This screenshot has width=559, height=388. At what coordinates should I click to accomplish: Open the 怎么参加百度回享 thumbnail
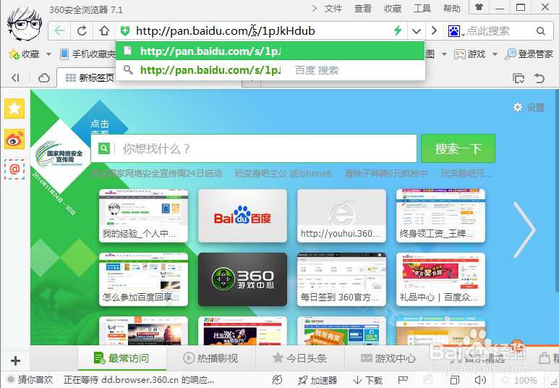point(144,279)
